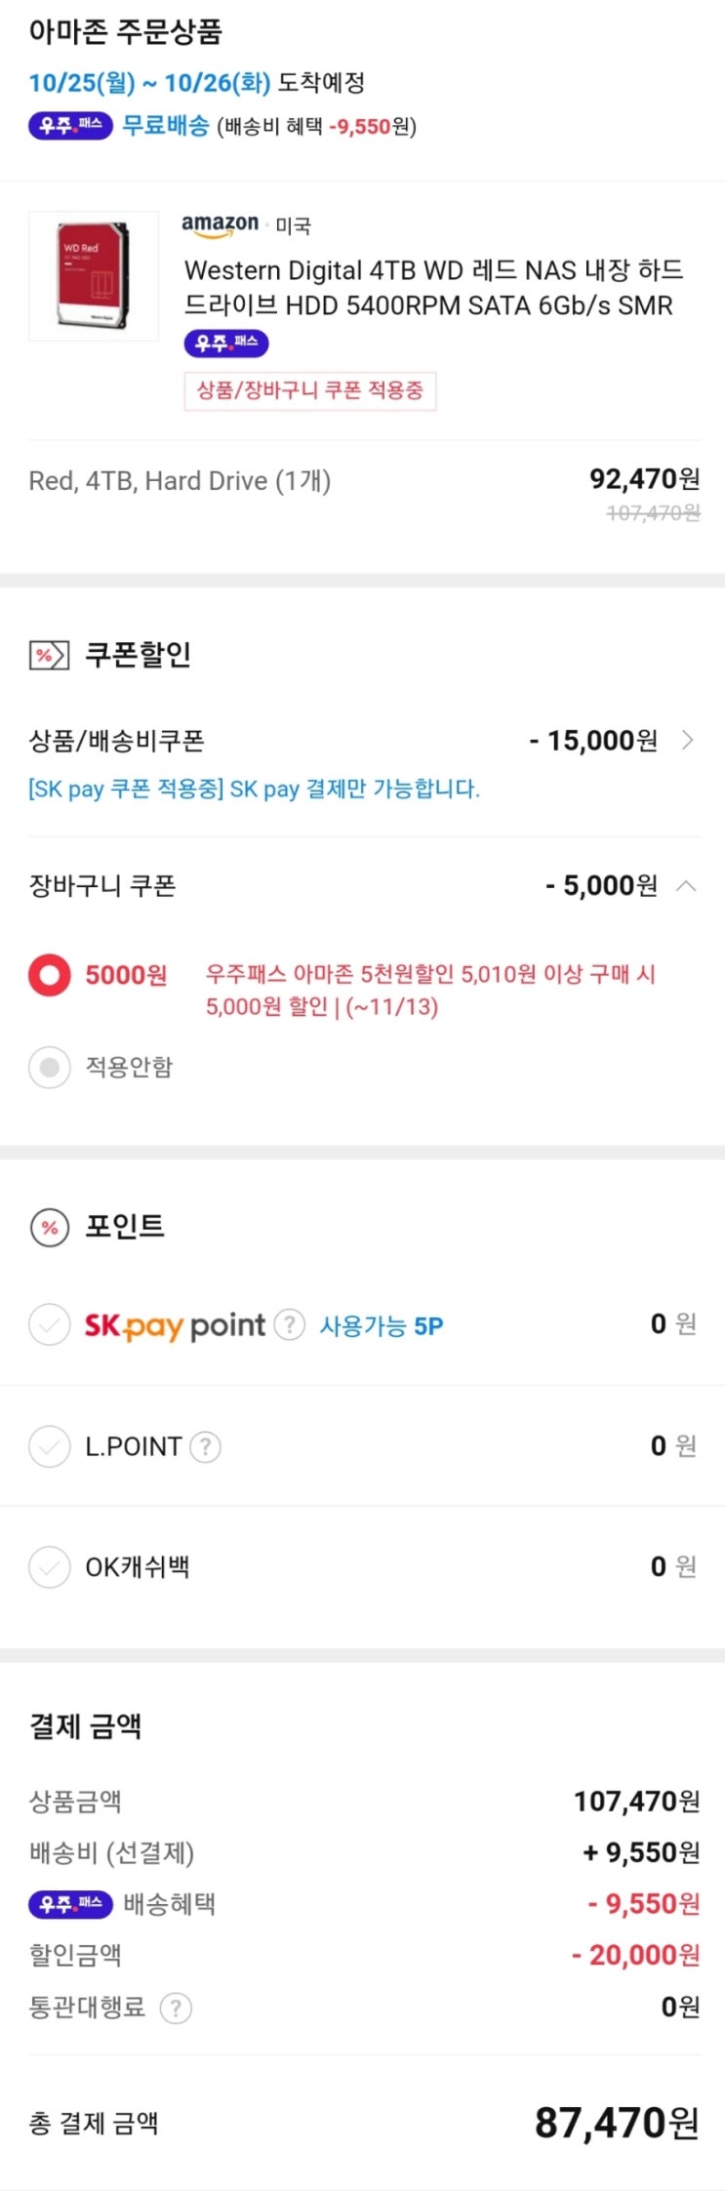
Task: Click the coupon discount percent tag icon
Action: coord(49,655)
